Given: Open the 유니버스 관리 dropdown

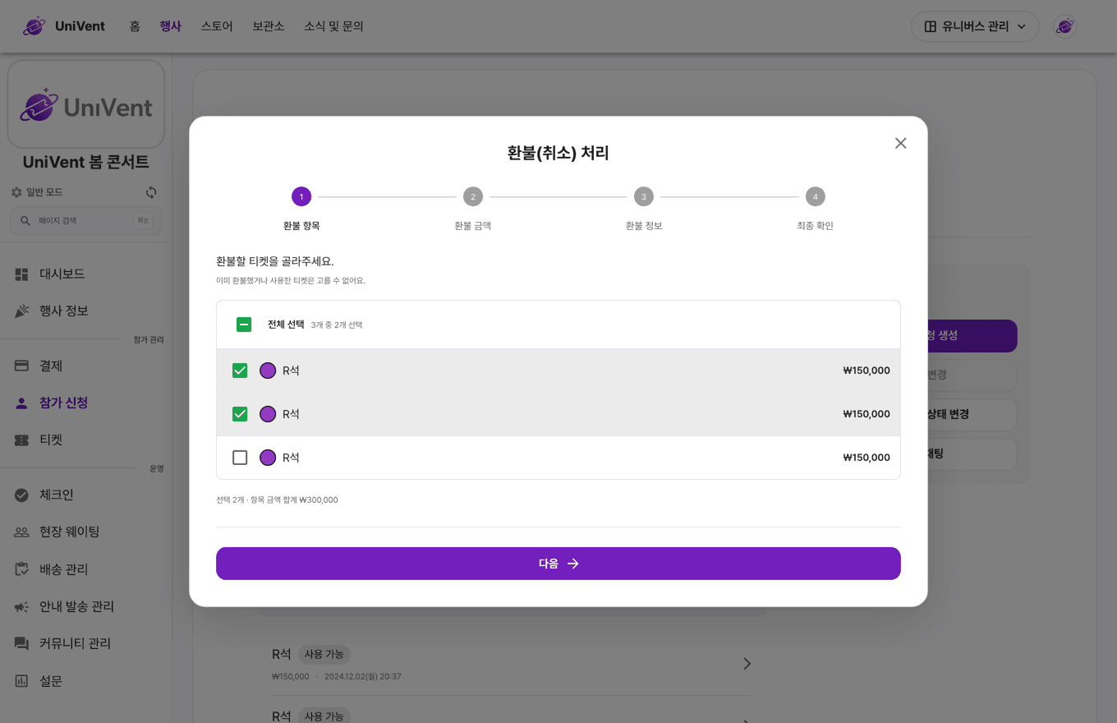Looking at the screenshot, I should (x=975, y=26).
